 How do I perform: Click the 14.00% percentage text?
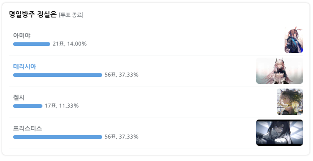tap(77, 44)
